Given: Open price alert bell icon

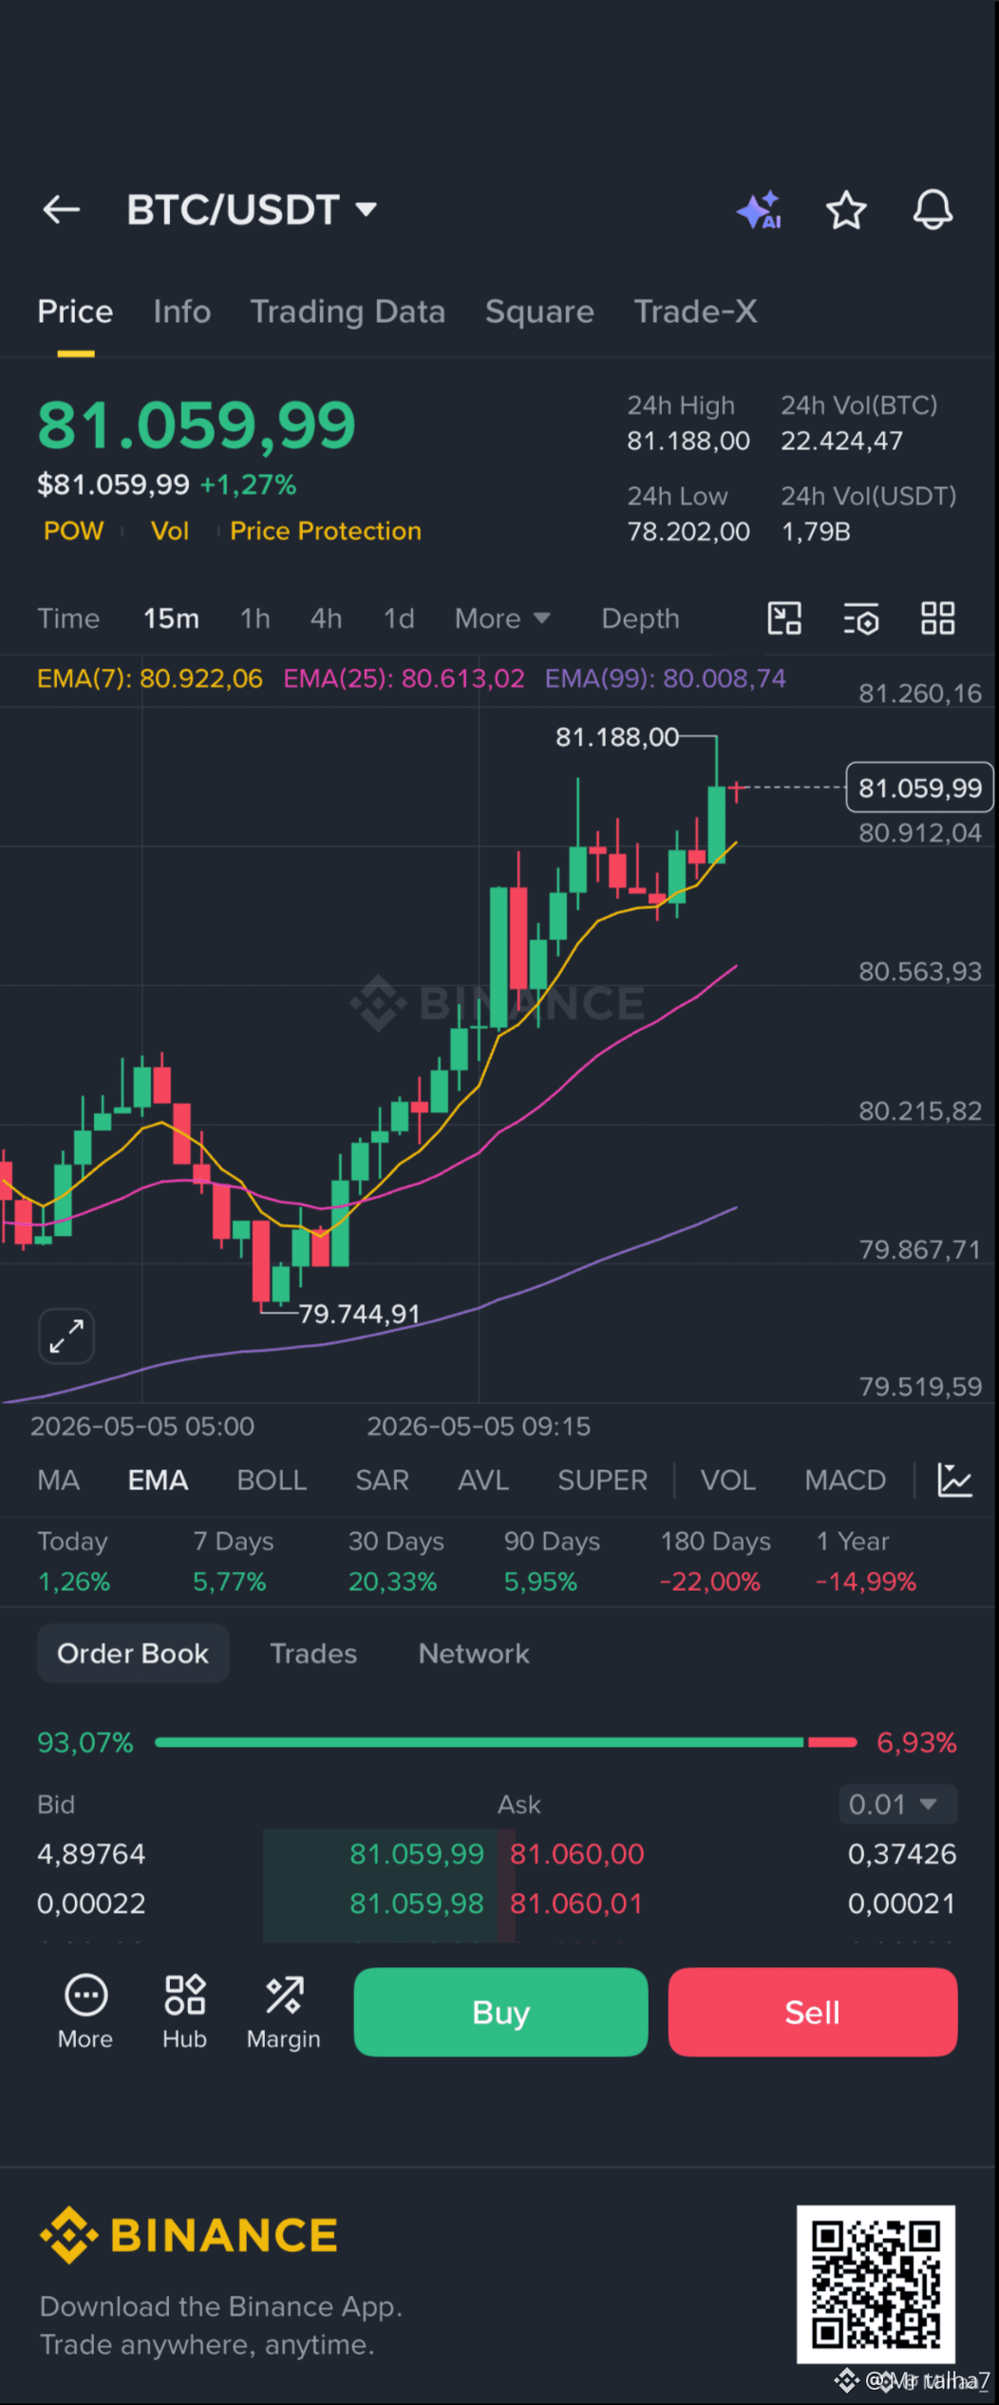Looking at the screenshot, I should coord(933,210).
